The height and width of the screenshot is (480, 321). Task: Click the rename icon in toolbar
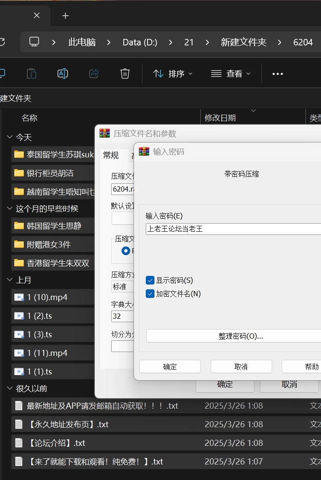pos(62,74)
